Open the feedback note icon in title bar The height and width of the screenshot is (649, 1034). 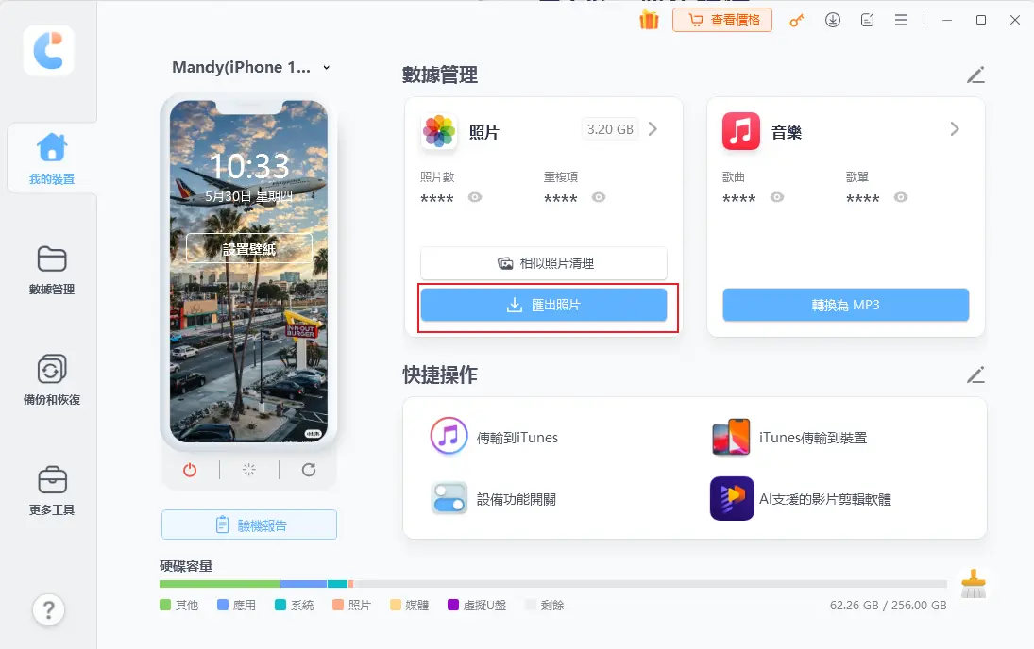point(867,19)
